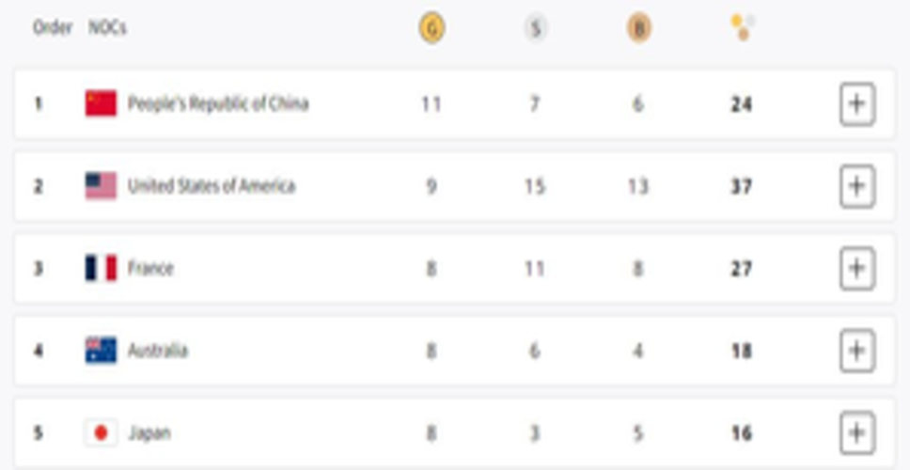This screenshot has width=910, height=470.
Task: Sort by the Order column header
Action: (x=53, y=27)
